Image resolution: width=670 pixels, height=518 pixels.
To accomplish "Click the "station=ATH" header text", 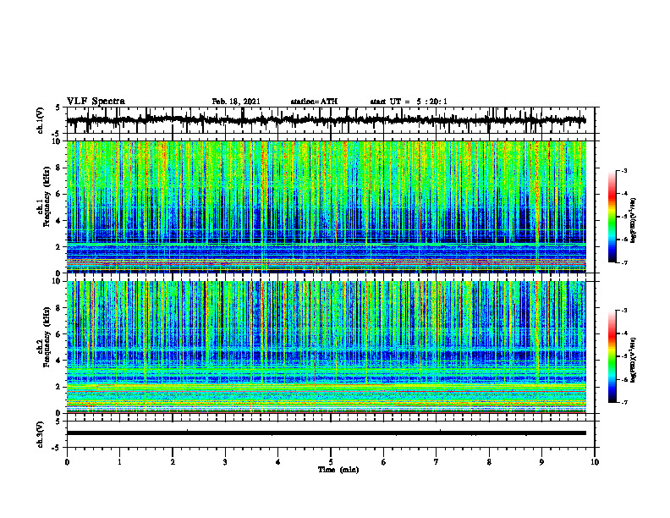I will coord(314,102).
